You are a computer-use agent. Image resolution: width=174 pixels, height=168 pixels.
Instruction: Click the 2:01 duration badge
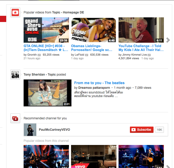67,104
